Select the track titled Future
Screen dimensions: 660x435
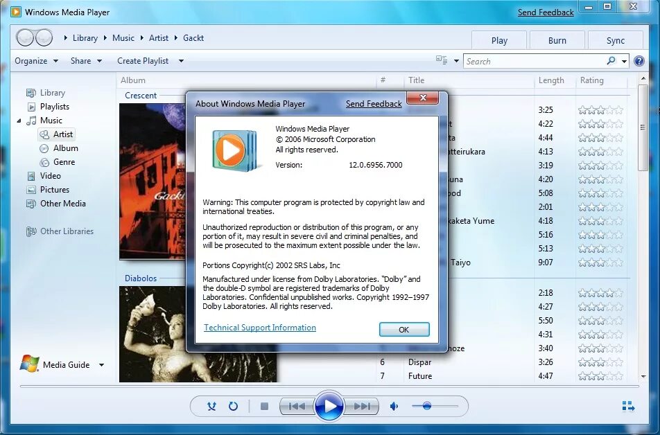tap(419, 376)
